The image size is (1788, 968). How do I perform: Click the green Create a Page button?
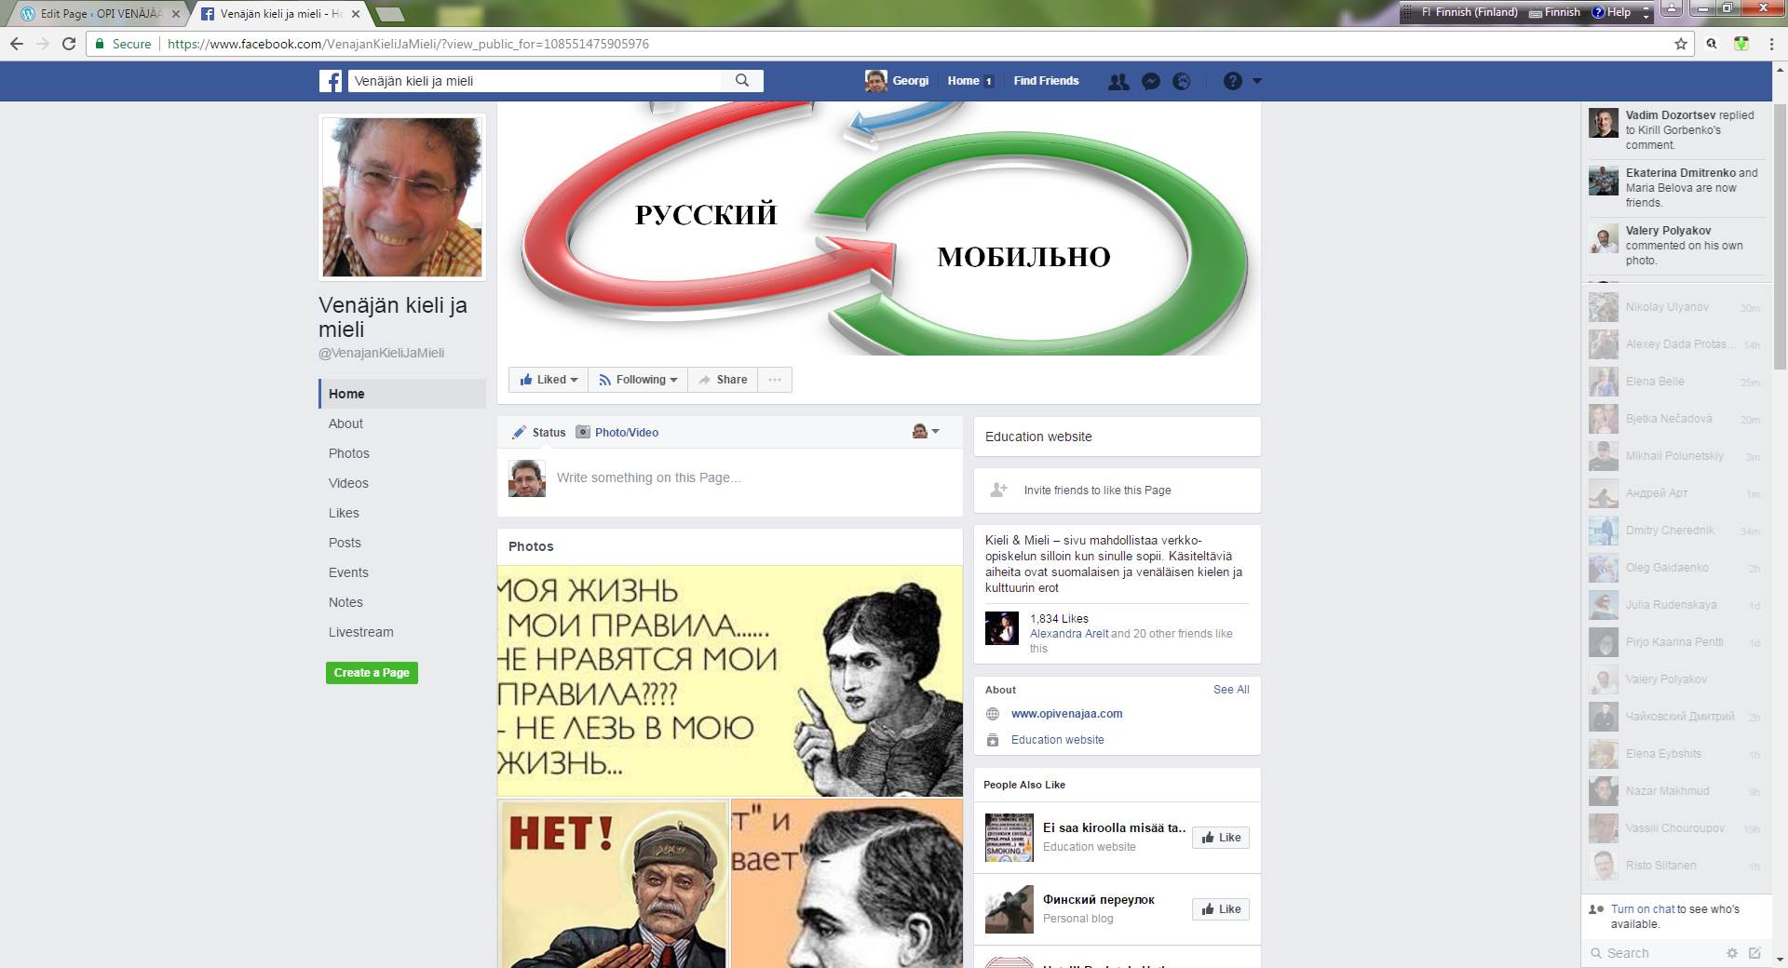(372, 673)
